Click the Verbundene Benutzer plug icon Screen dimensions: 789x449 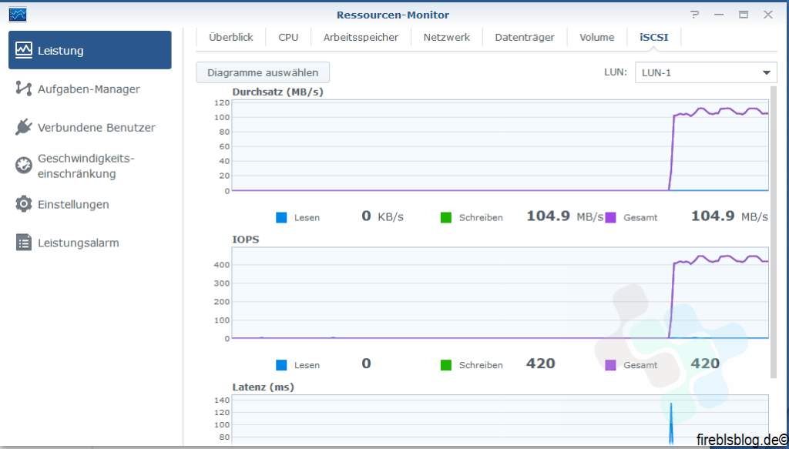24,127
